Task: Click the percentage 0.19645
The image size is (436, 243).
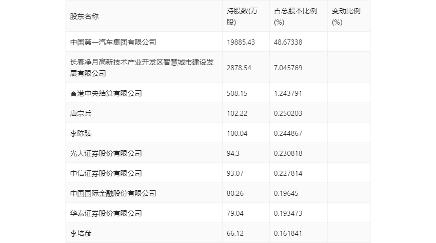Action: pos(286,193)
